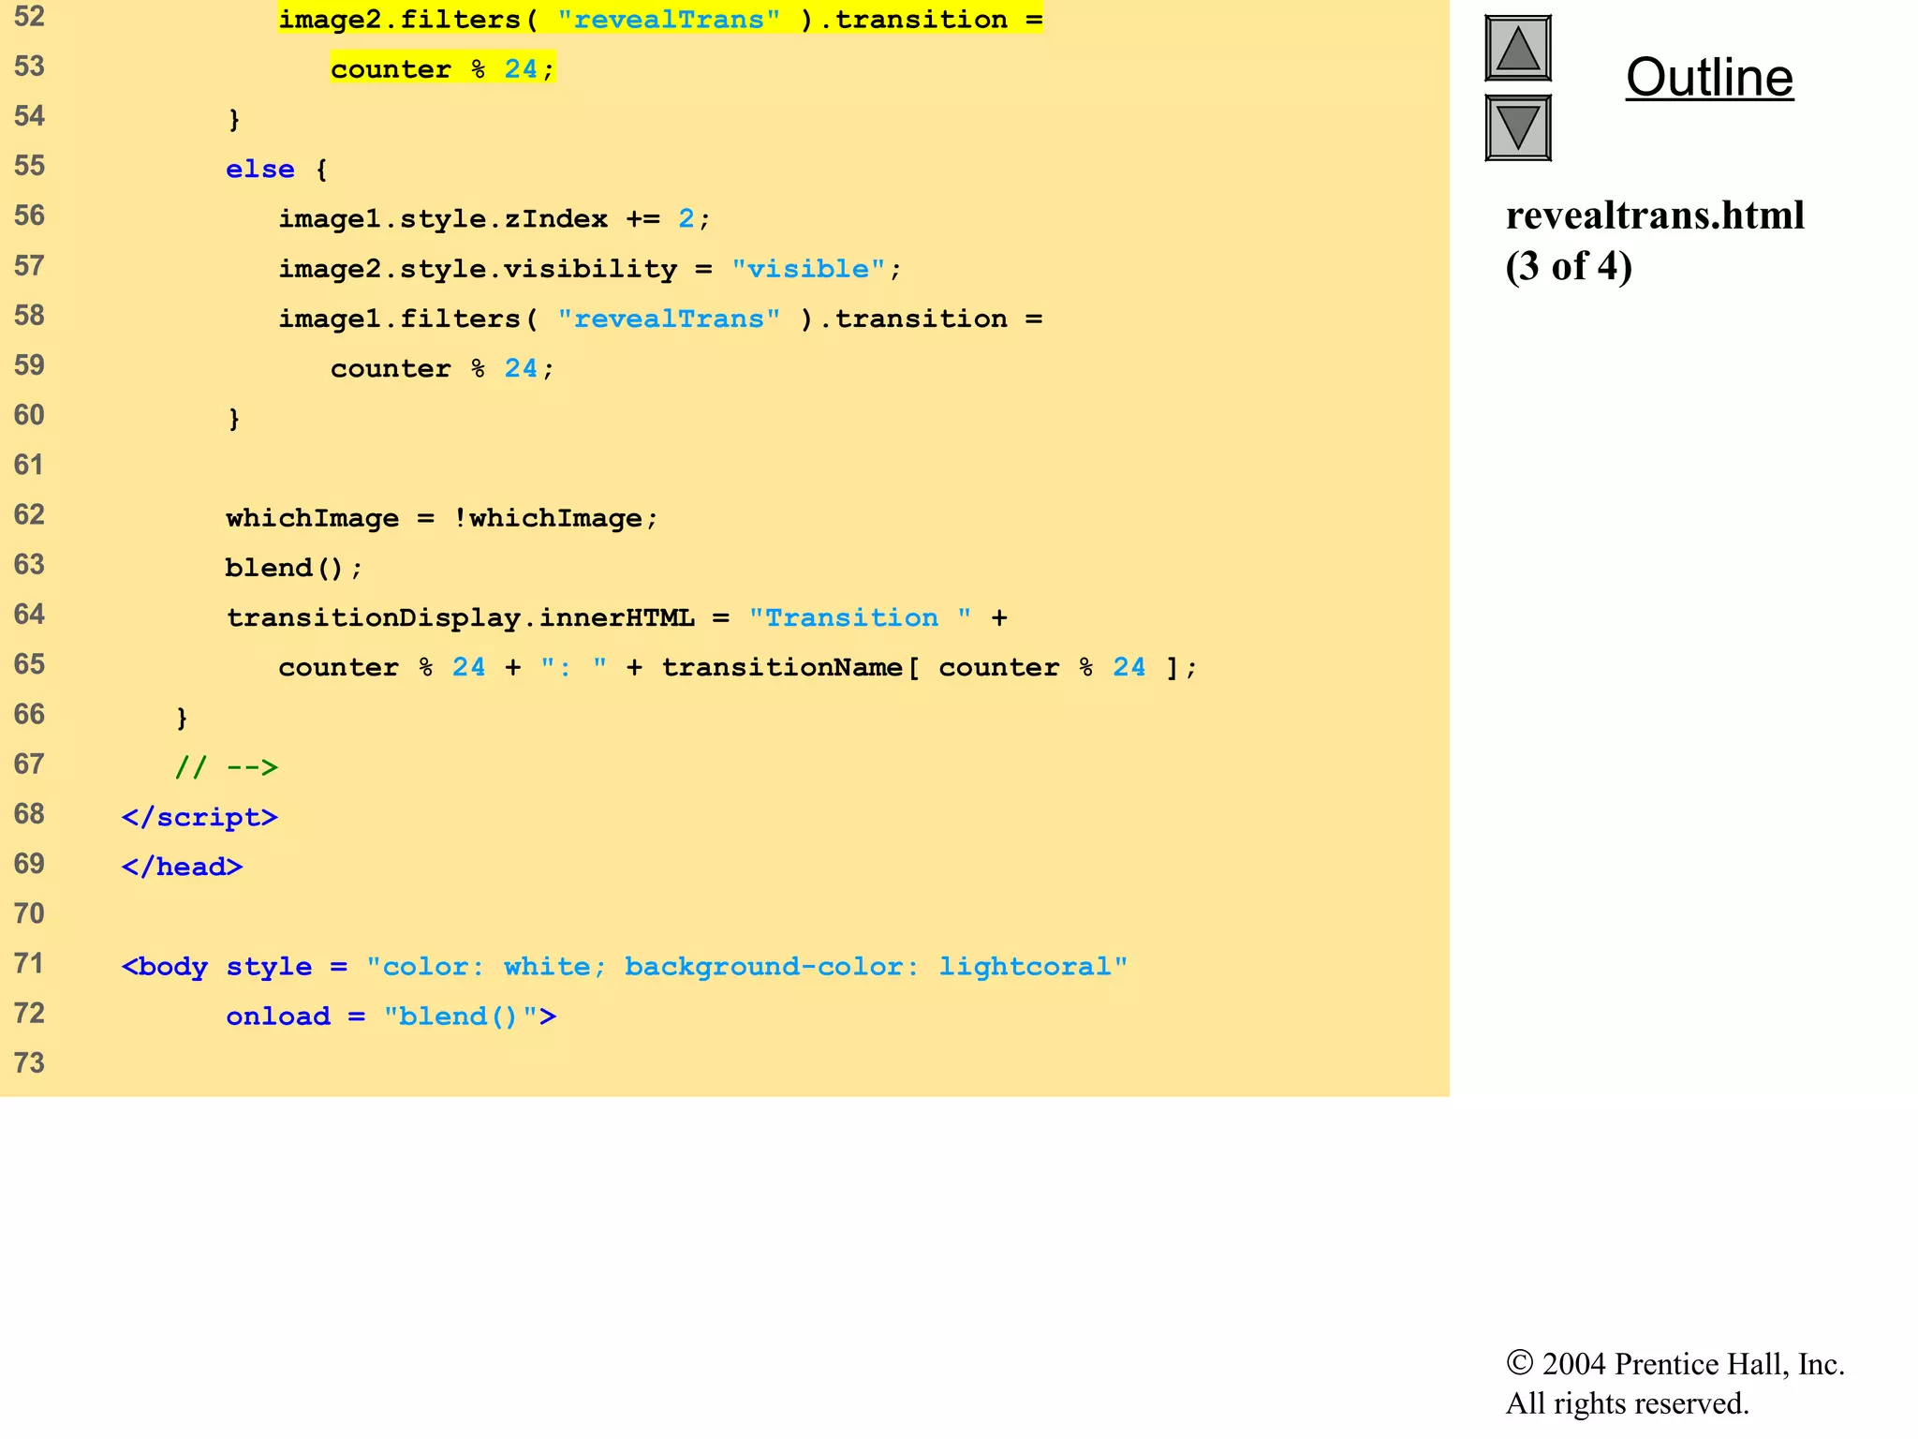Click highlighted image2.filters line 52
Viewport: 1918px width, 1439px height.
tap(660, 19)
